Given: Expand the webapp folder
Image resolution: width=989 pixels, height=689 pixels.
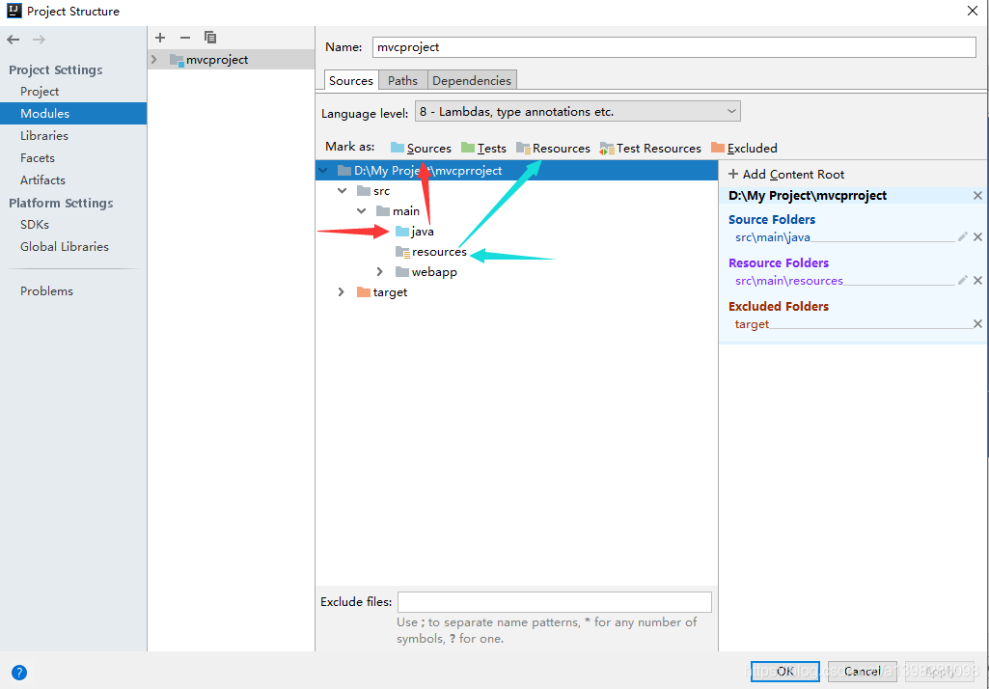Looking at the screenshot, I should pyautogui.click(x=380, y=272).
